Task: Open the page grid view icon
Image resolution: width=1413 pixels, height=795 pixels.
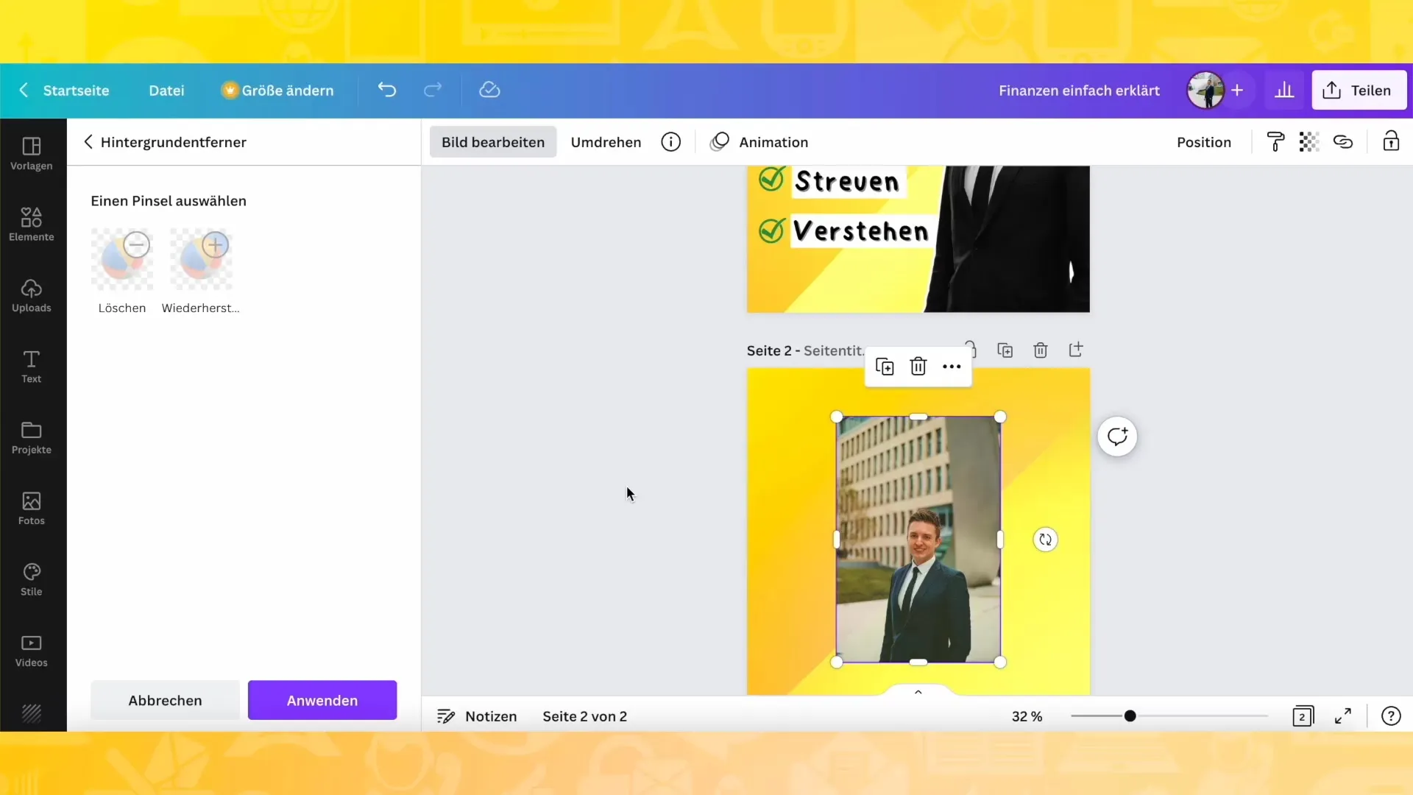Action: coord(1303,716)
